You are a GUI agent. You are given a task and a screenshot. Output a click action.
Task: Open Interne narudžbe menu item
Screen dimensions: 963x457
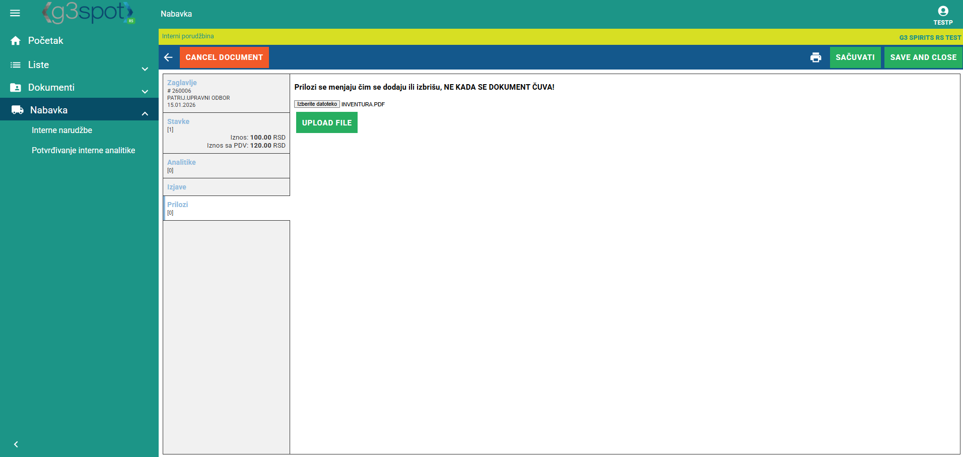tap(62, 130)
